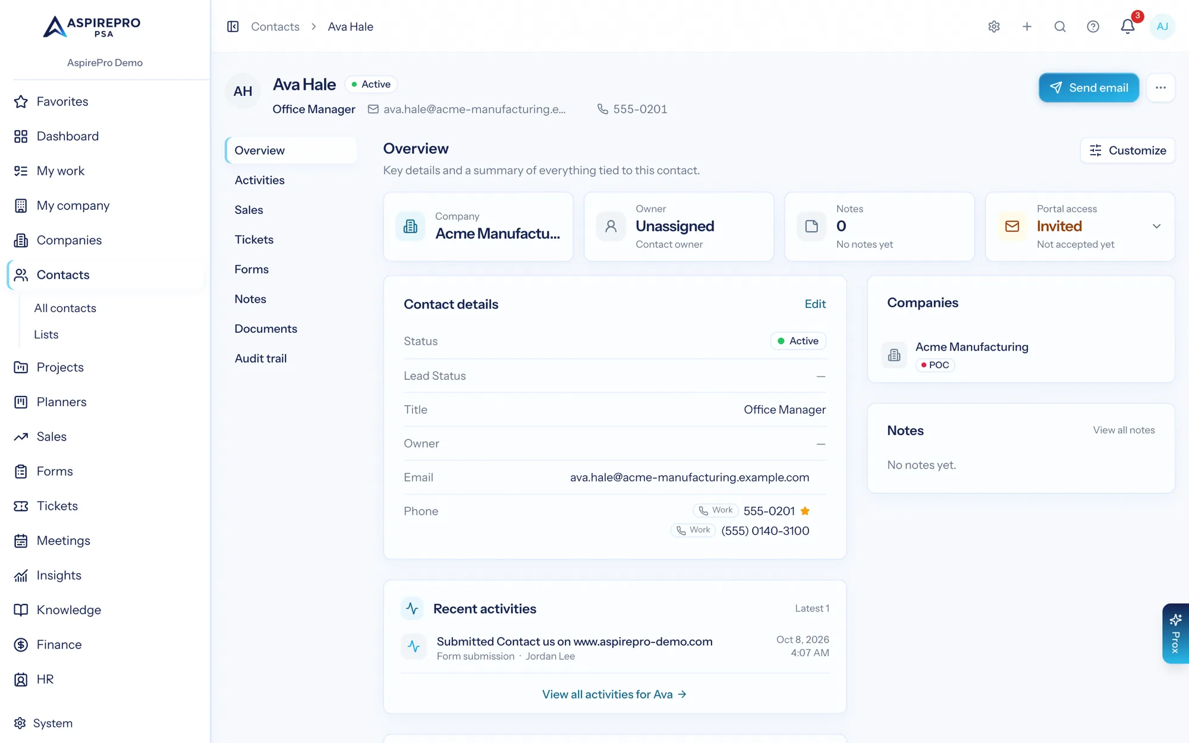Click View all notes link
The image size is (1189, 743).
click(x=1124, y=430)
